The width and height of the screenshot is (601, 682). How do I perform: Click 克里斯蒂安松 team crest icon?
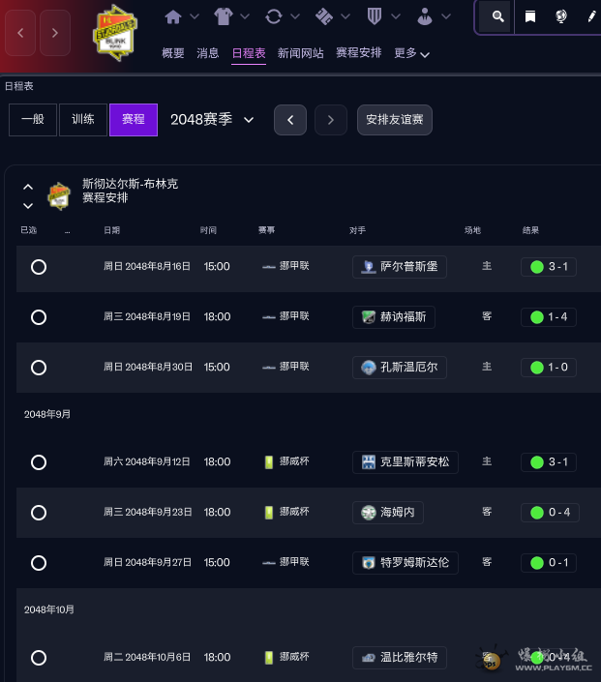(x=369, y=461)
